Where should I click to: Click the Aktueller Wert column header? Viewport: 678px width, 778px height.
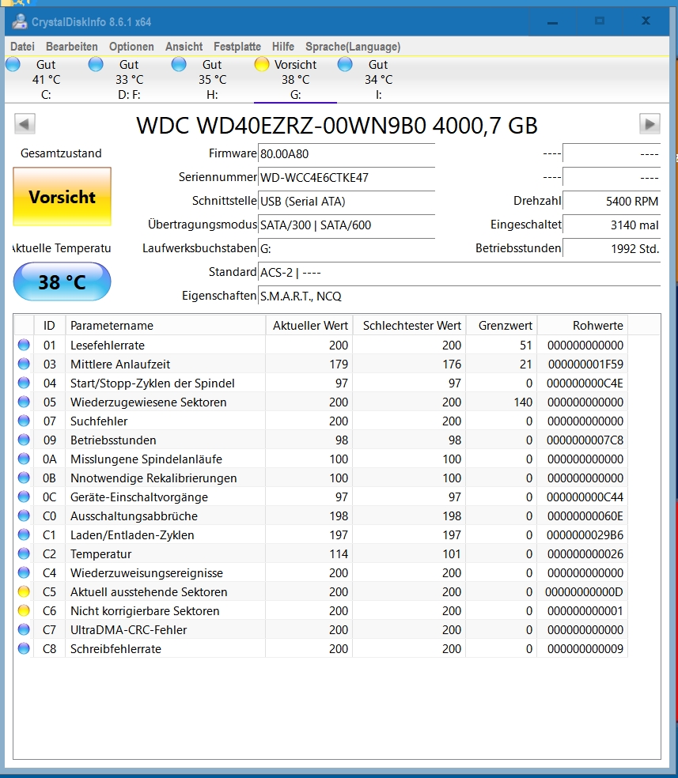pos(309,326)
